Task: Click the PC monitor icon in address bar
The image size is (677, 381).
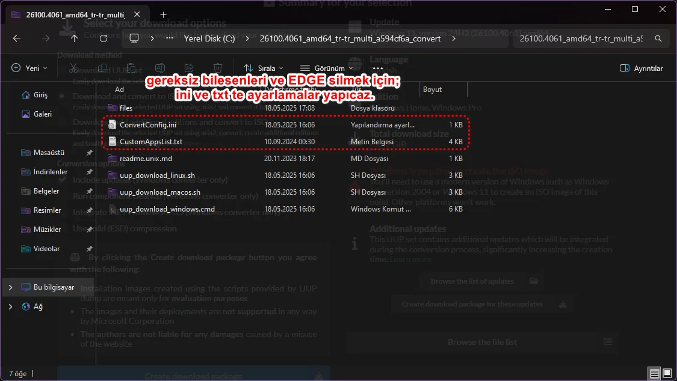Action: tap(134, 38)
